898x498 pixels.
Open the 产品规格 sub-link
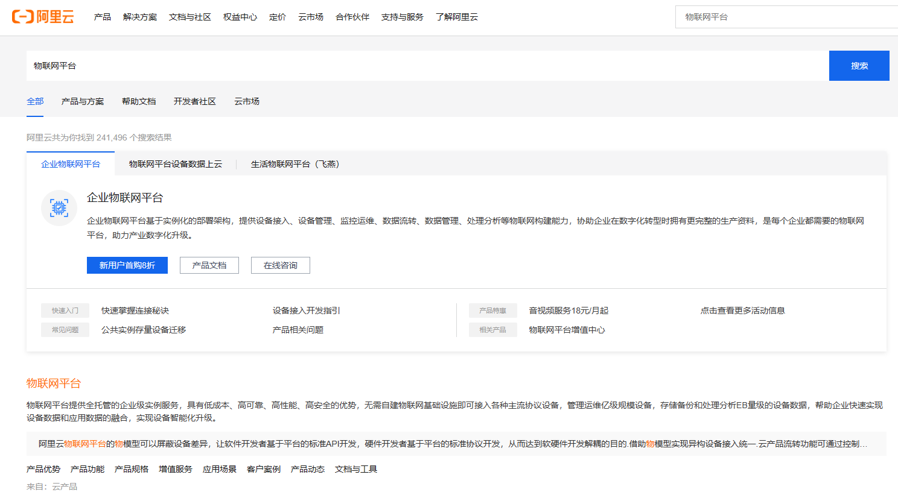132,469
